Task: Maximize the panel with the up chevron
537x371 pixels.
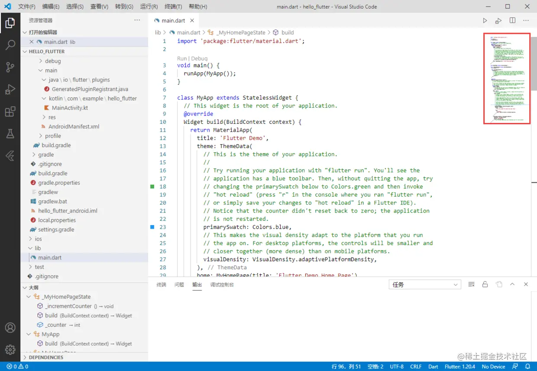Action: click(512, 284)
